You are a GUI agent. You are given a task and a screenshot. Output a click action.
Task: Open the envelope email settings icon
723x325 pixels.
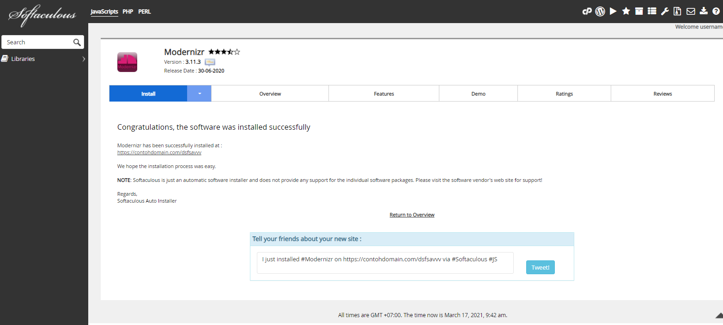click(691, 12)
